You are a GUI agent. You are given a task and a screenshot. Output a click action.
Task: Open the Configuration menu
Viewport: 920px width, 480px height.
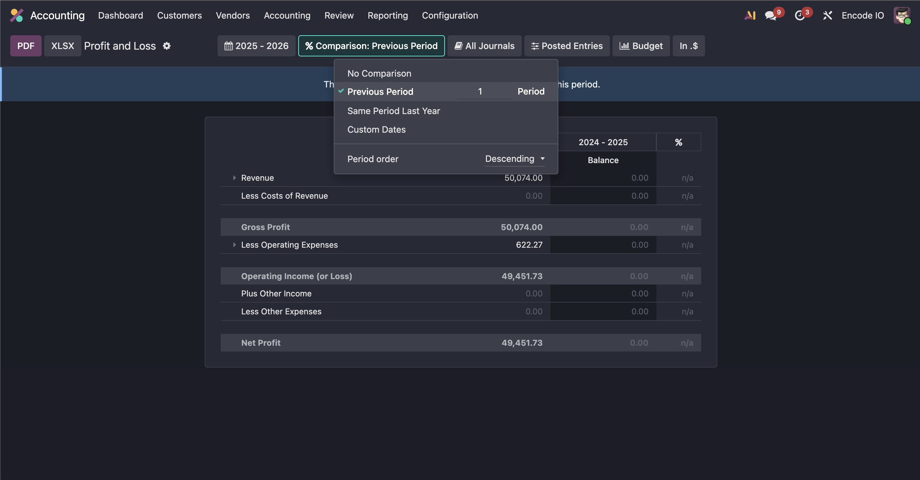pyautogui.click(x=450, y=15)
